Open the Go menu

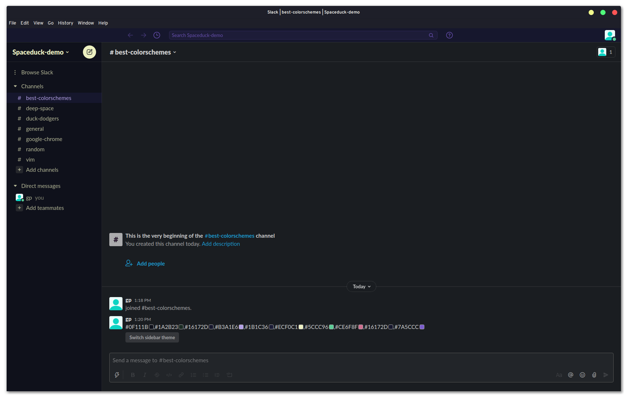[51, 23]
